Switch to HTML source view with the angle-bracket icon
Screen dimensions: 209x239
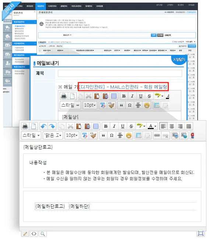(x=34, y=233)
